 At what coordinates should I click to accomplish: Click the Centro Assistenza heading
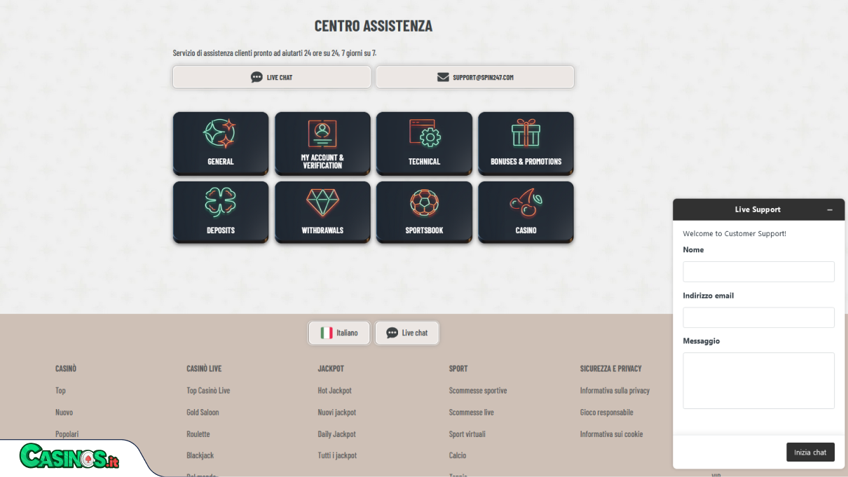click(374, 26)
